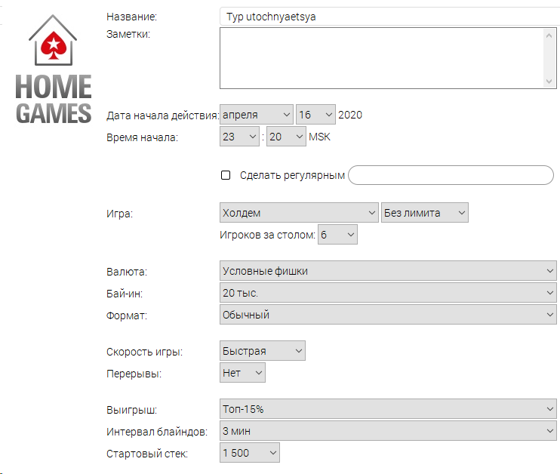Click the Время начала label

142,137
